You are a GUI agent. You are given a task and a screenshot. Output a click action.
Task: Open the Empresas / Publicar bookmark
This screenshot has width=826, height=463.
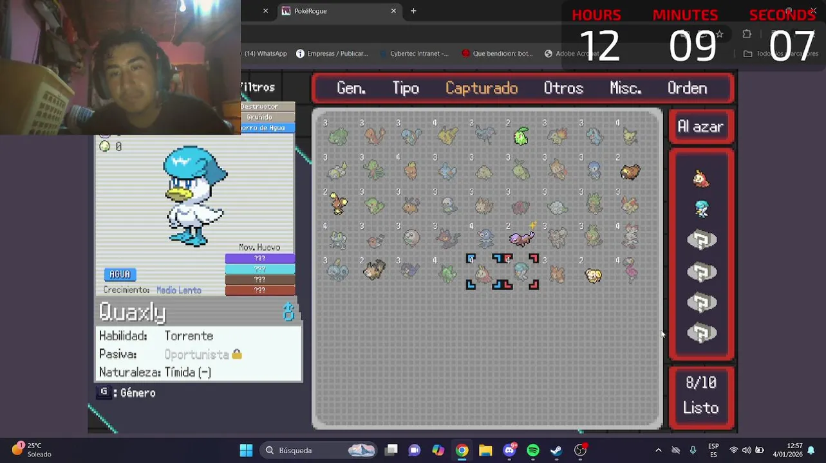click(332, 53)
